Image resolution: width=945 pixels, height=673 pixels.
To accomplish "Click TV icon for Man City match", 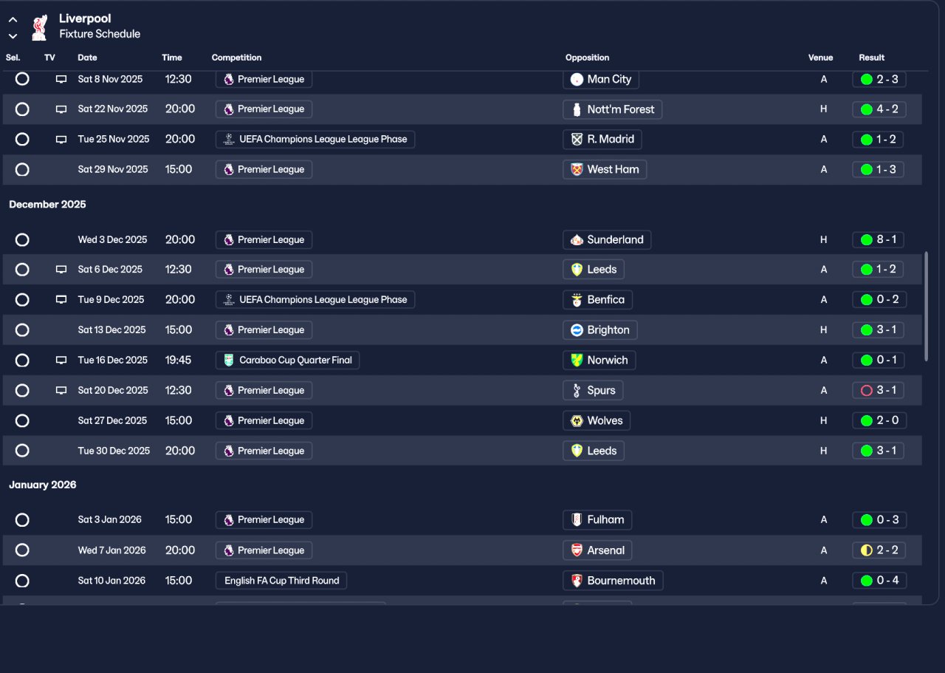I will [x=61, y=79].
